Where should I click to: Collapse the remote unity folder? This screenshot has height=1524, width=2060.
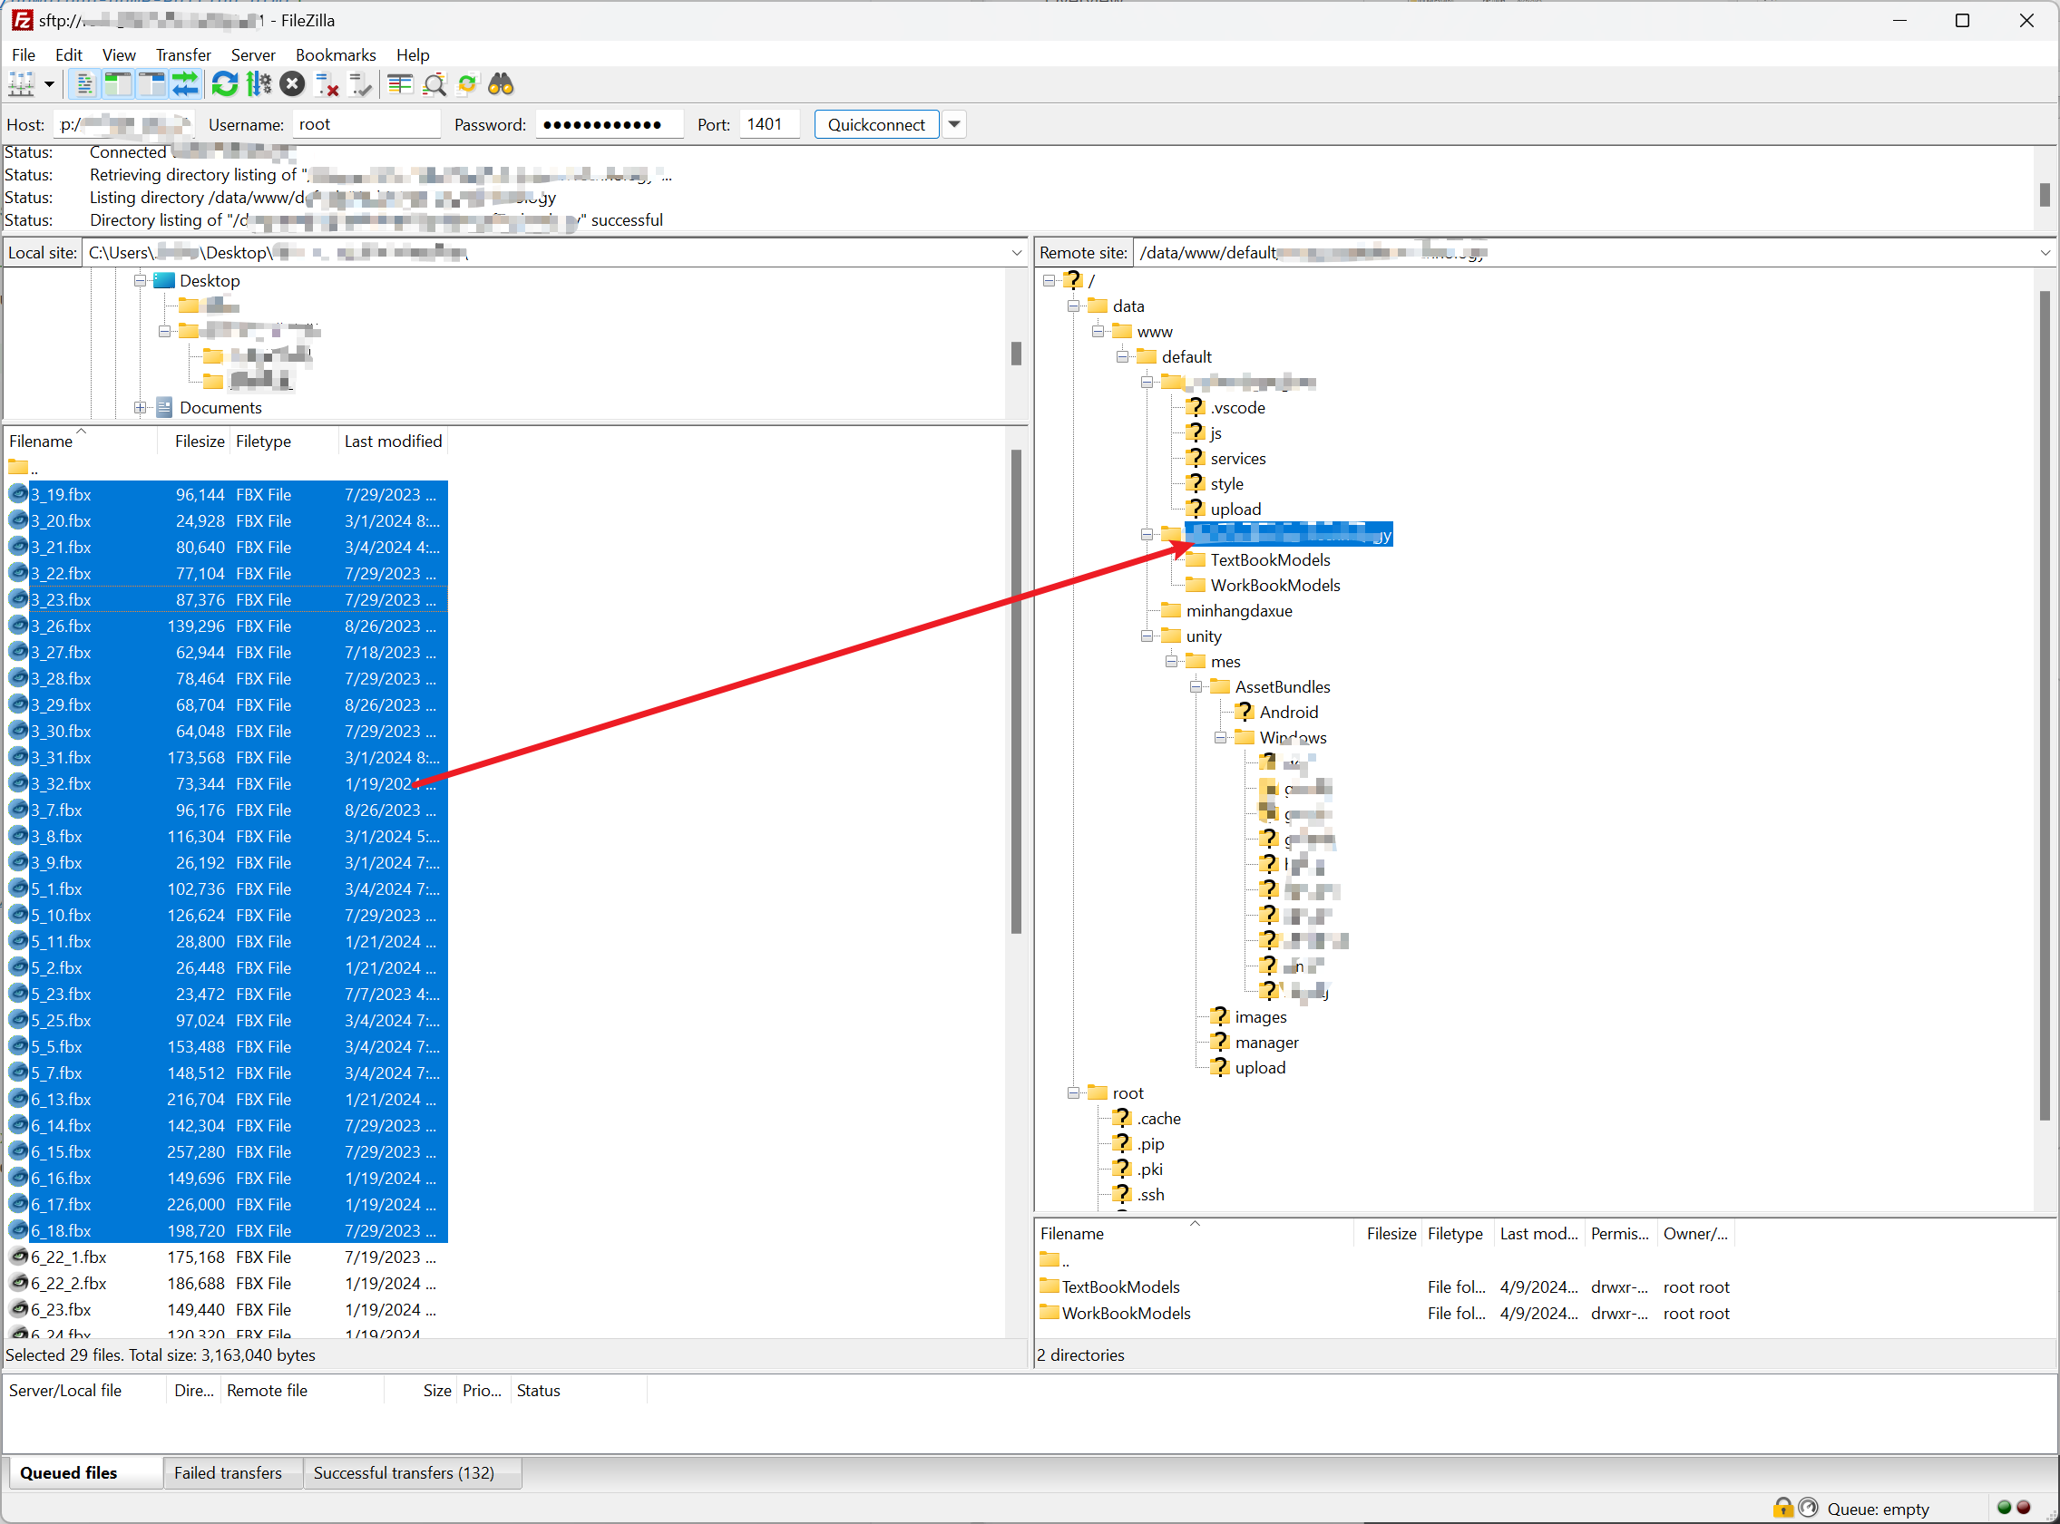coord(1147,636)
